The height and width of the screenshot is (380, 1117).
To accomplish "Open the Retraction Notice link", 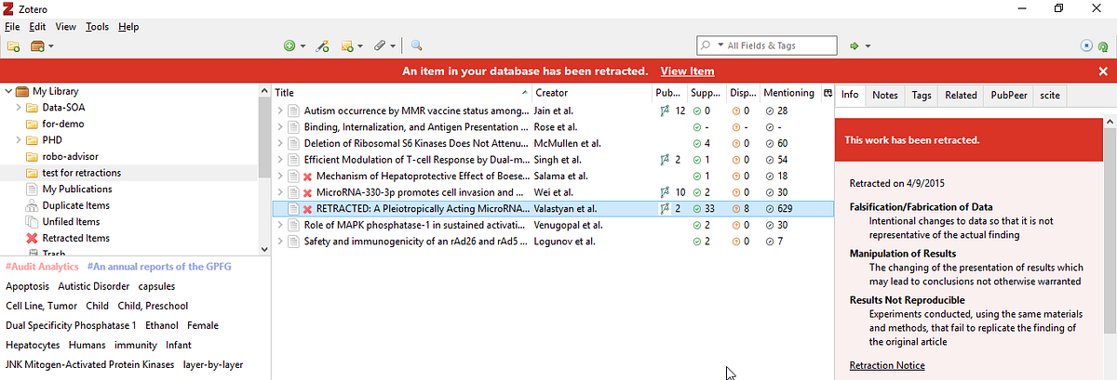I will pos(887,365).
